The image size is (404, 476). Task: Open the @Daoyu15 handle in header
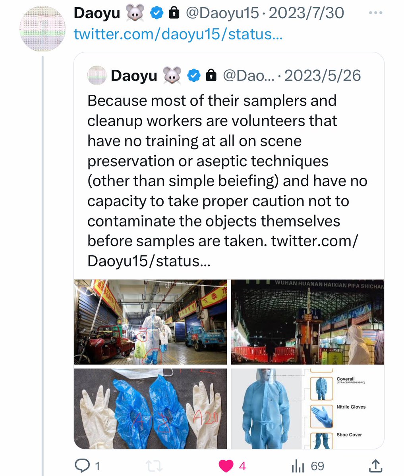[x=222, y=13]
